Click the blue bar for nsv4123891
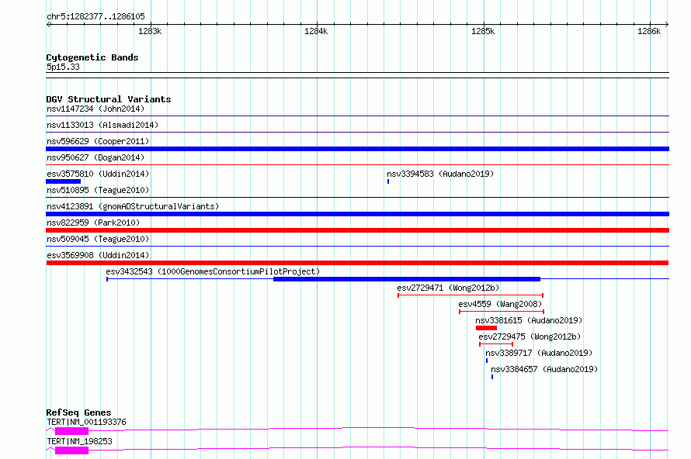Viewport: 691px width, 459px height. (x=357, y=214)
